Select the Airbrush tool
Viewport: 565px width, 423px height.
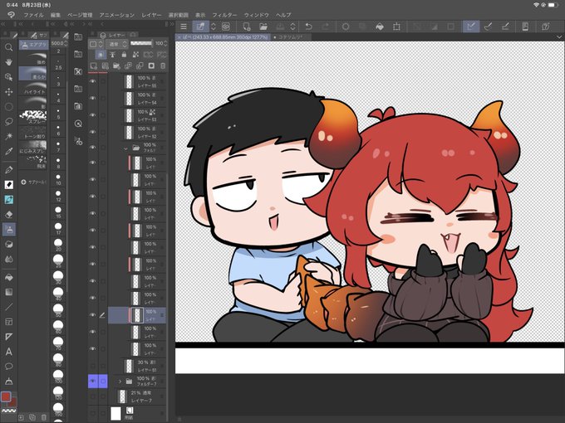pos(8,229)
